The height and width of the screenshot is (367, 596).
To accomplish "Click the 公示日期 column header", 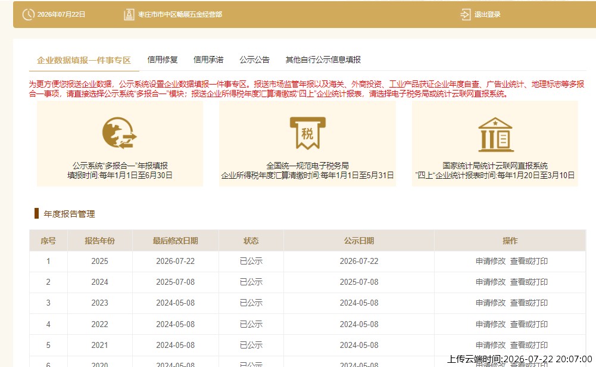I will click(x=359, y=241).
